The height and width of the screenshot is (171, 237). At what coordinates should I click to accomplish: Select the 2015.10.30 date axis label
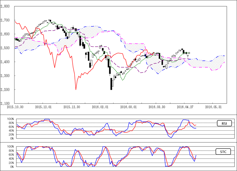click(x=15, y=107)
